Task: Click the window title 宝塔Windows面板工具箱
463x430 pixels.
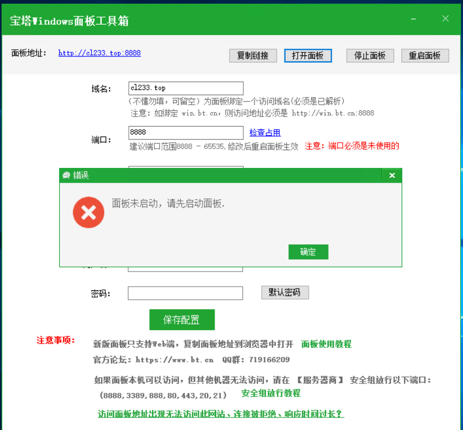Action: pos(69,21)
